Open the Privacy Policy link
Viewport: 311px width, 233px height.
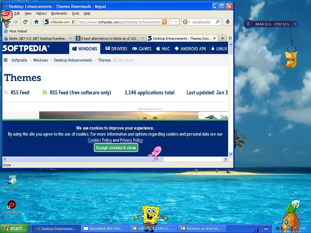tap(131, 140)
